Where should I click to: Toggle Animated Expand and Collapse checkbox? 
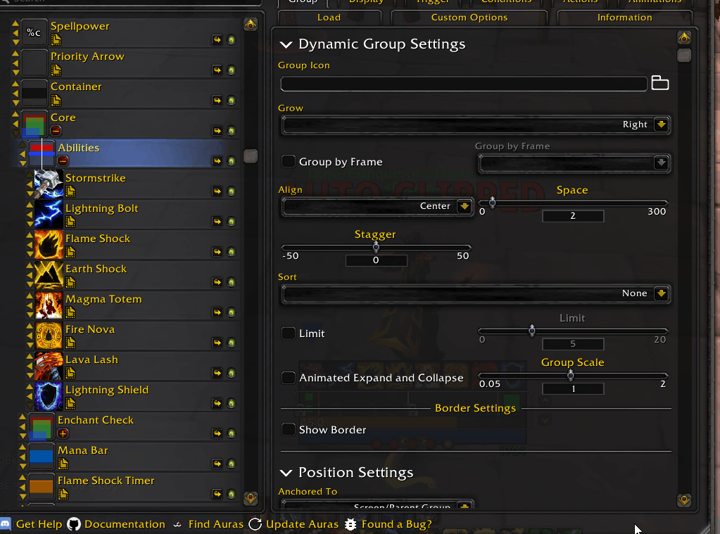289,377
